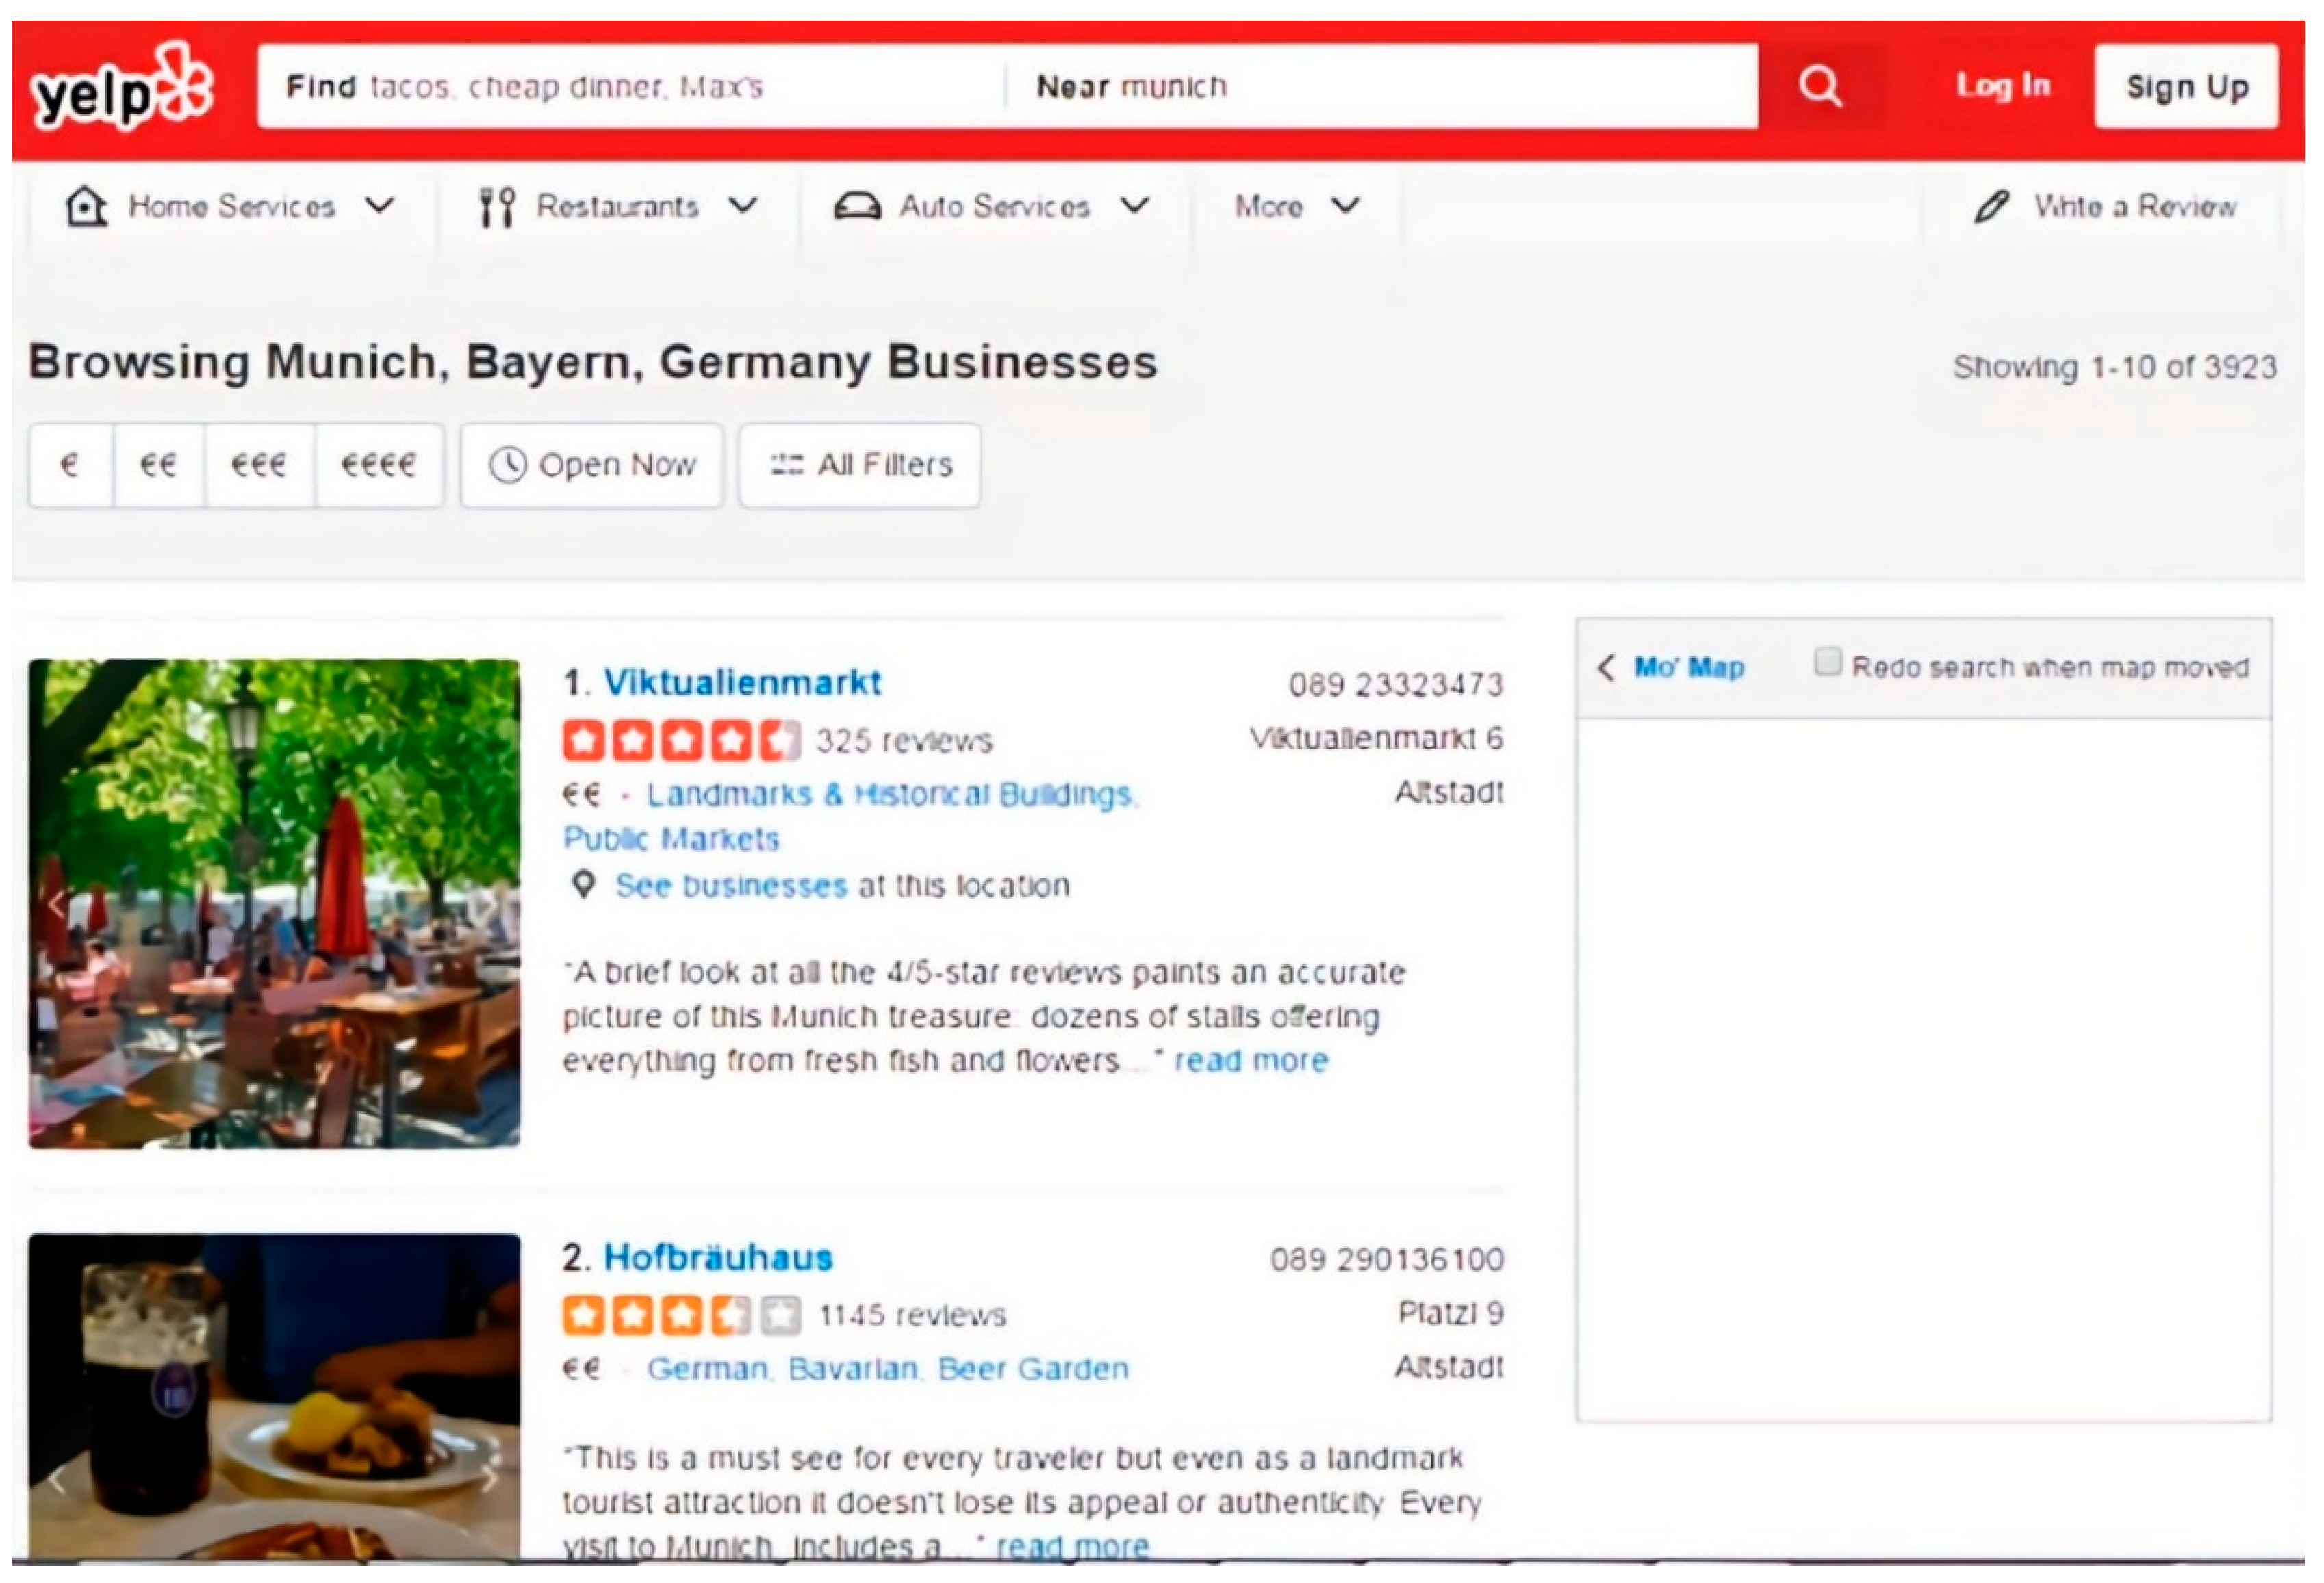The image size is (2324, 1583).
Task: Click the empty map area
Action: [x=1923, y=1068]
